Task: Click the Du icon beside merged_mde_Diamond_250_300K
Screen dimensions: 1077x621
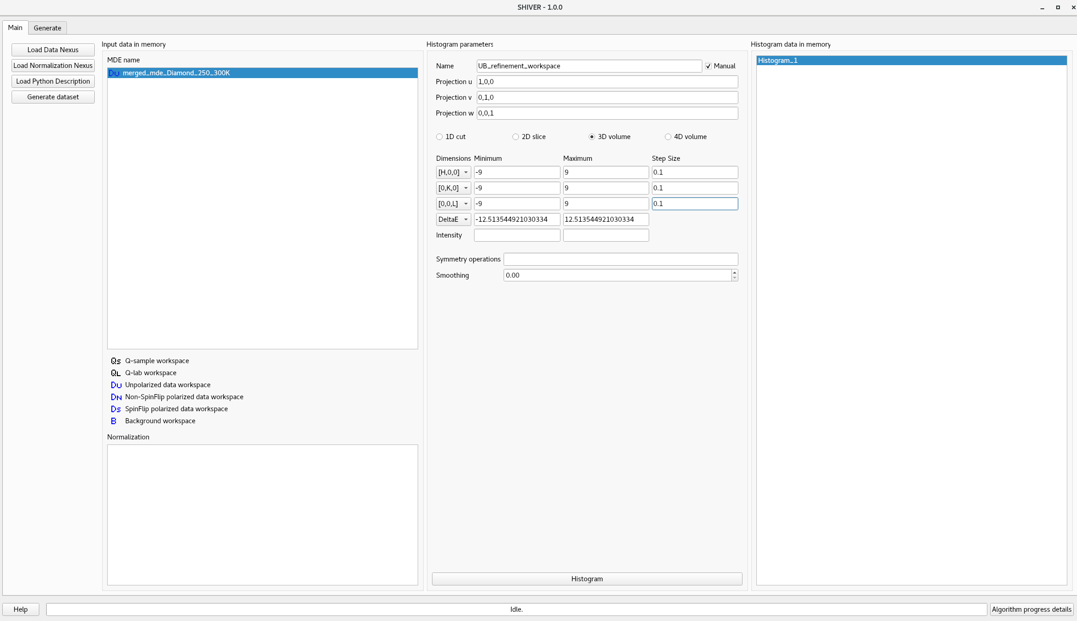Action: 114,73
